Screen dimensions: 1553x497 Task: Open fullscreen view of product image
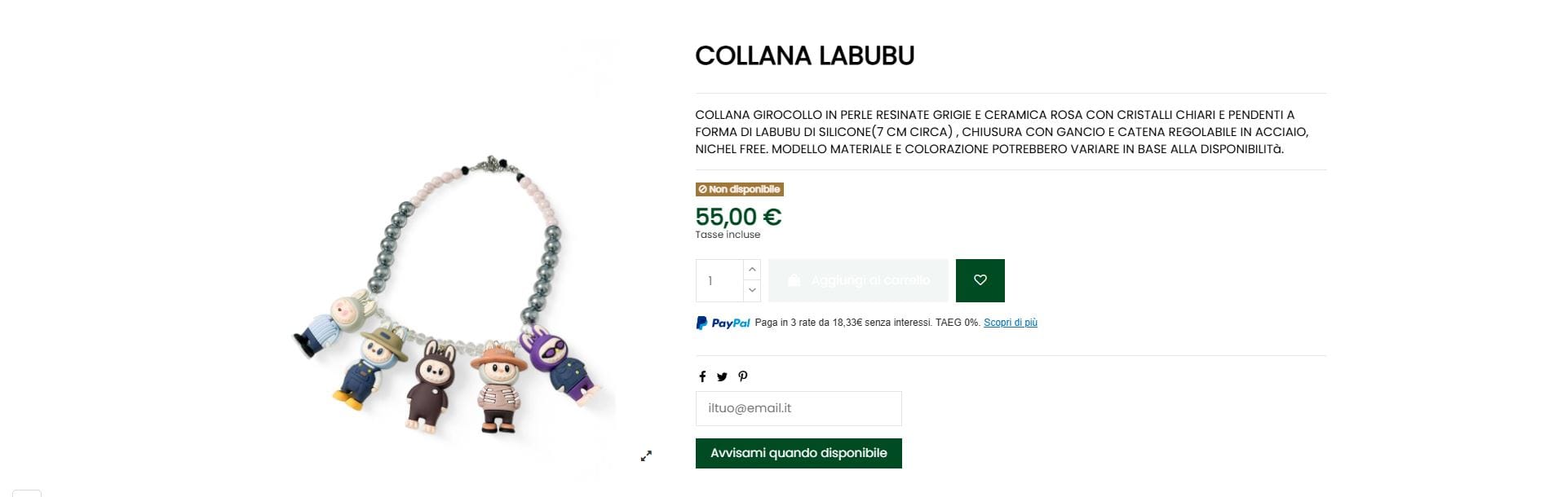tap(646, 456)
